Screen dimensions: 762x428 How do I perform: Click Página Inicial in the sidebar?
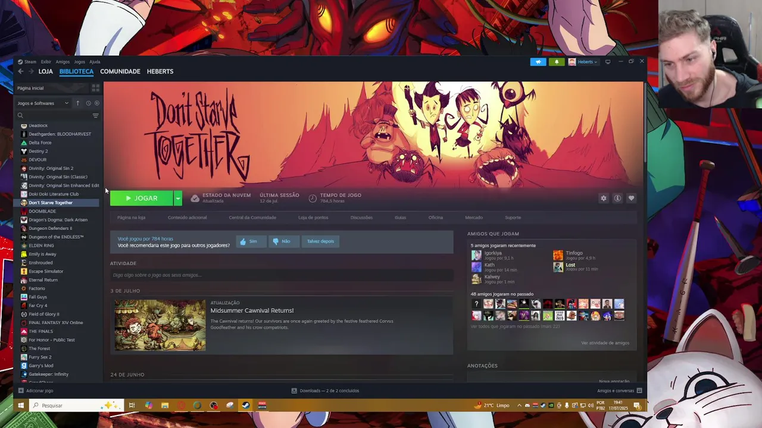point(30,88)
